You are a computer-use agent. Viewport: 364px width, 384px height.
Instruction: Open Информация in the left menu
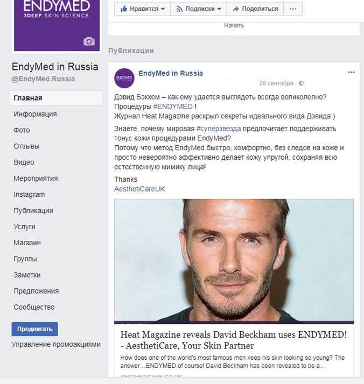[x=35, y=114]
